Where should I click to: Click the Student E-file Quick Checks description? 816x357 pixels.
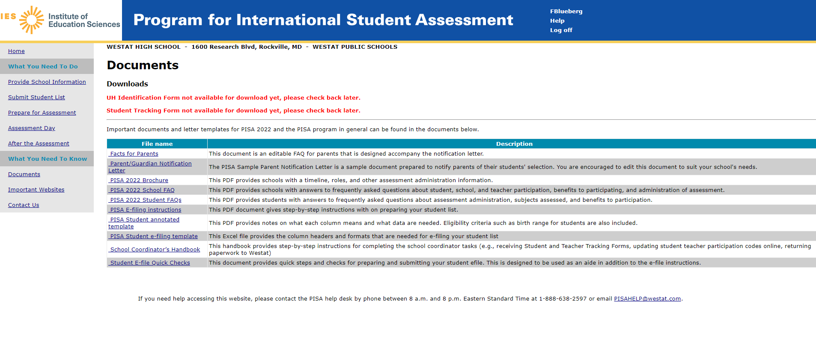(455, 263)
